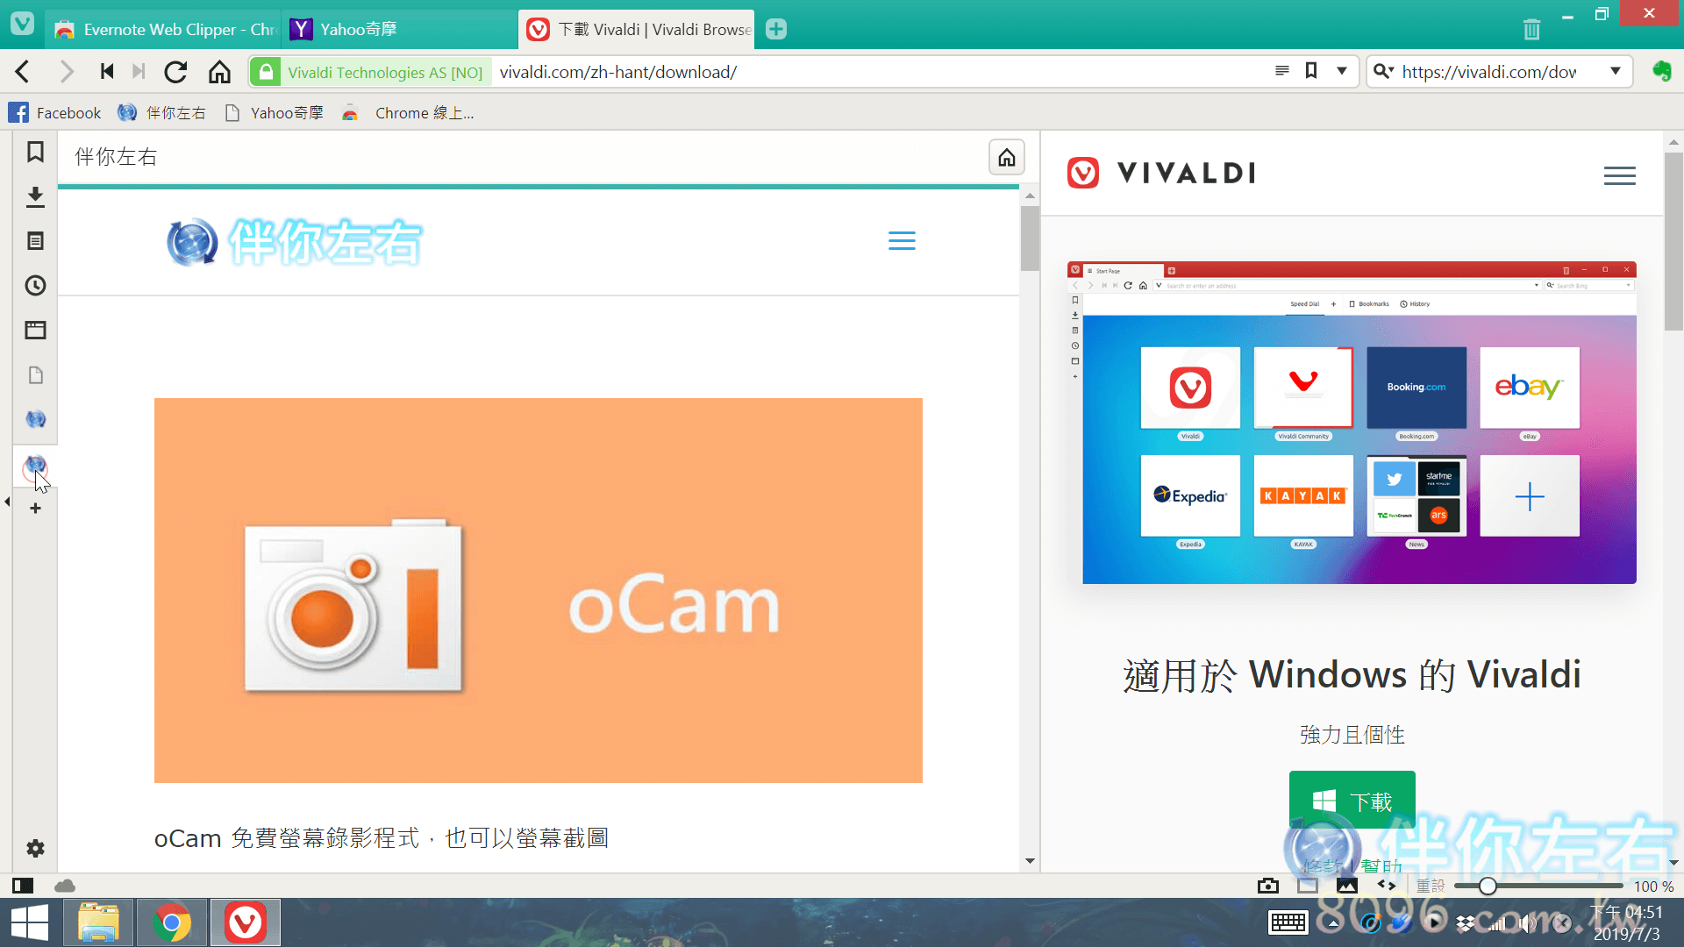Capture page with camera icon
Screen dimensions: 1684x947
pos(1267,886)
